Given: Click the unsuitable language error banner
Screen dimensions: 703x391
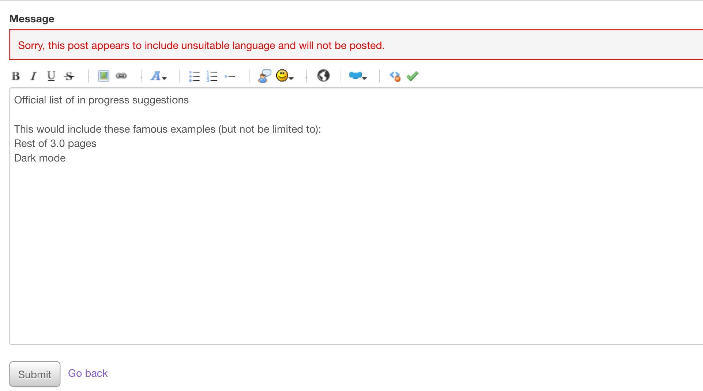Looking at the screenshot, I should pos(355,45).
